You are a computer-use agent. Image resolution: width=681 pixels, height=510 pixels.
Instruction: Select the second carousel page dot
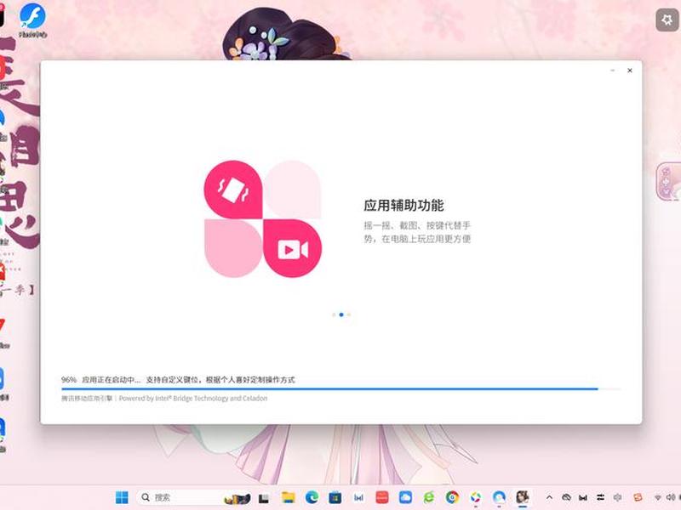[x=341, y=314]
